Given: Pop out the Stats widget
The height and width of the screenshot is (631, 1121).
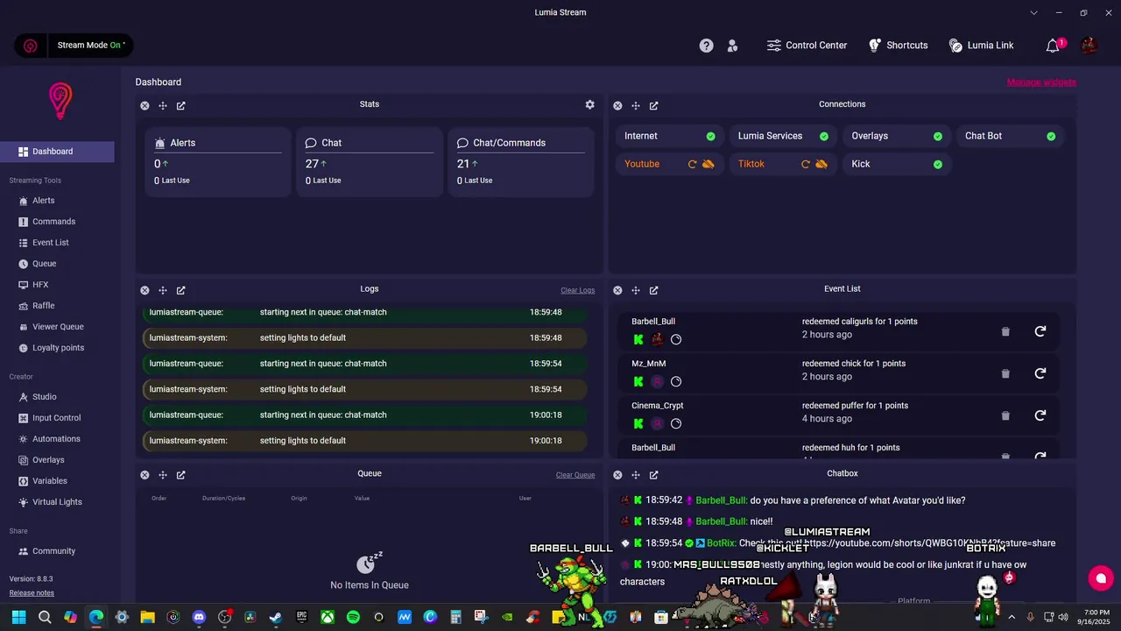Looking at the screenshot, I should (180, 105).
